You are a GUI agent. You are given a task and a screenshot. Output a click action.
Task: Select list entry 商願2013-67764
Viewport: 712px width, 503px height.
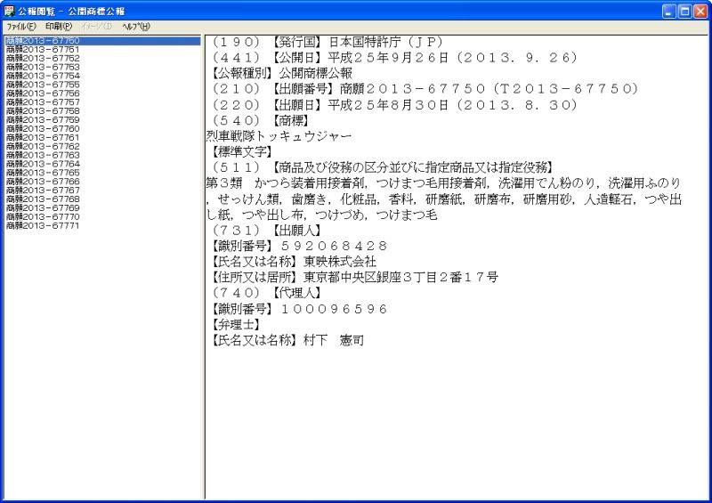tap(43, 164)
